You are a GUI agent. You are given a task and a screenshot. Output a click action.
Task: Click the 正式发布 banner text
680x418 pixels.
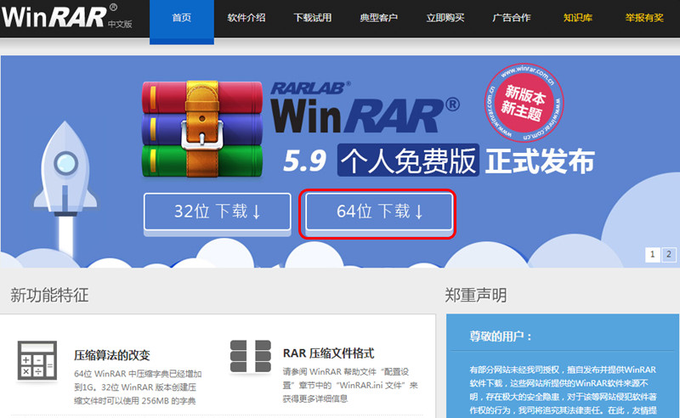(x=540, y=161)
